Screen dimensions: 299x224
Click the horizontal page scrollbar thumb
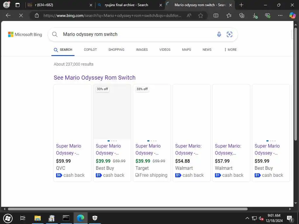[x=128, y=209]
